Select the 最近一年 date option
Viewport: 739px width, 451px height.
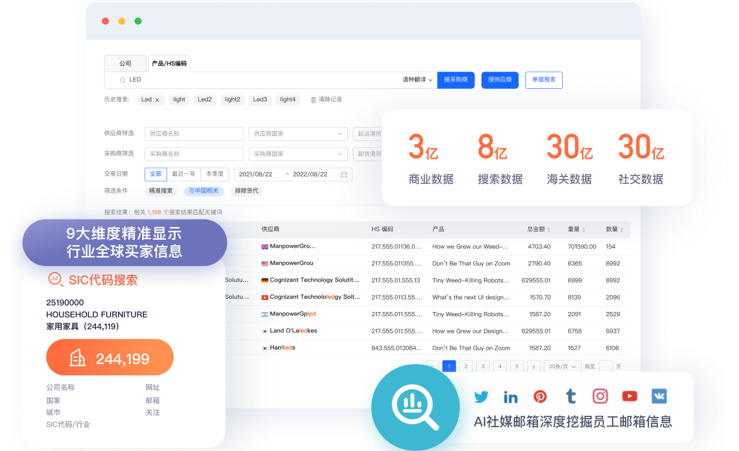pos(183,174)
